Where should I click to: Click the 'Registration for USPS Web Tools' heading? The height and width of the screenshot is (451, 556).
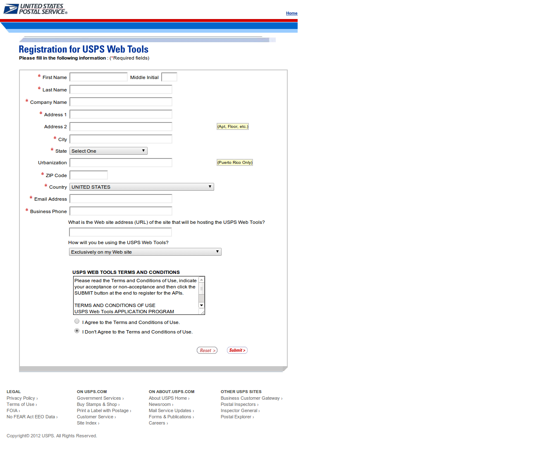pyautogui.click(x=84, y=49)
